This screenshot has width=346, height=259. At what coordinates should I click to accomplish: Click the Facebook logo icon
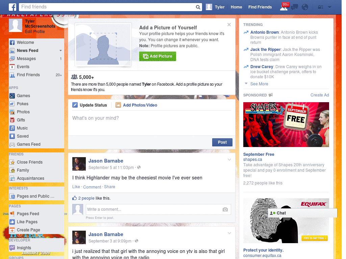(13, 7)
